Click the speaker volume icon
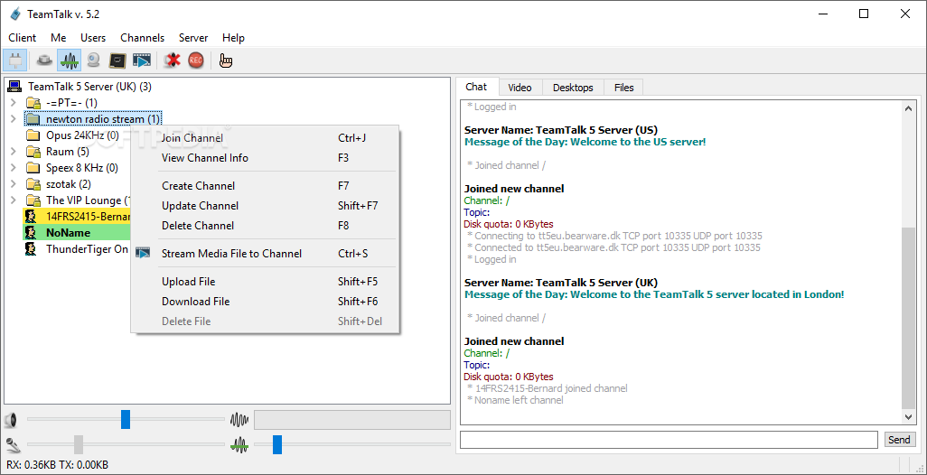The height and width of the screenshot is (475, 927). coord(10,420)
